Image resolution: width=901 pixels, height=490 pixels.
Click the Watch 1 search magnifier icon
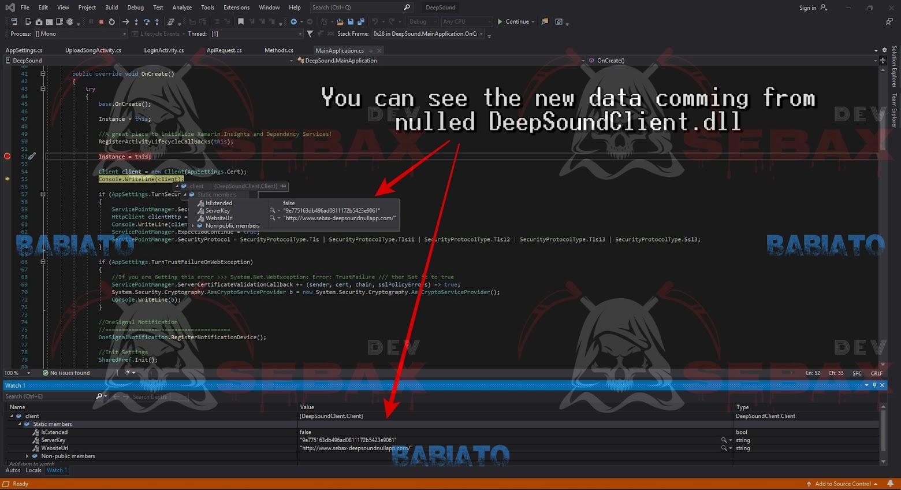99,396
